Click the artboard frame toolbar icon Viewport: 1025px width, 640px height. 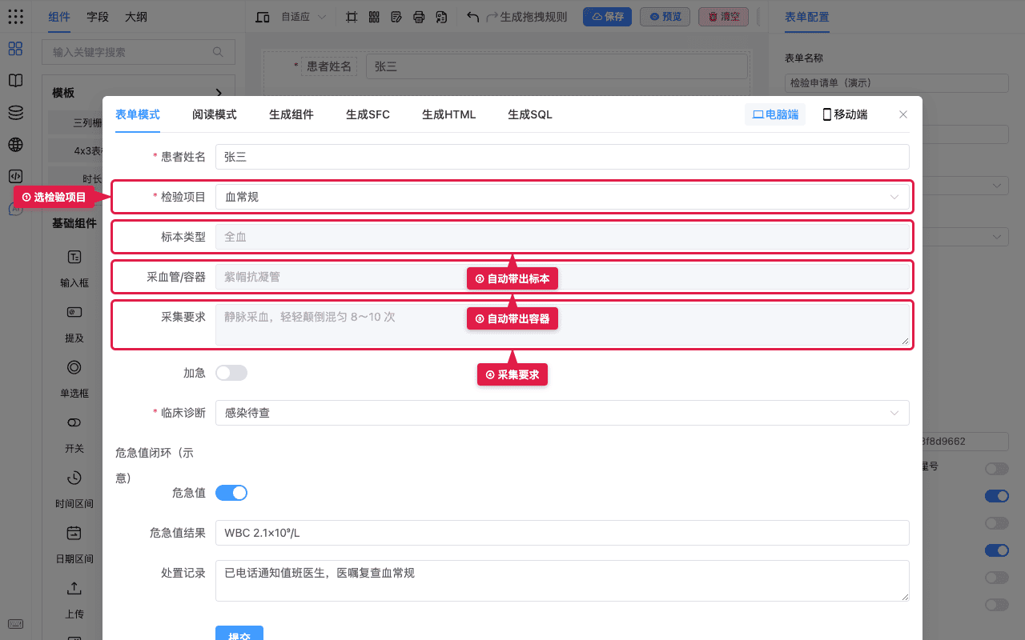(x=352, y=17)
